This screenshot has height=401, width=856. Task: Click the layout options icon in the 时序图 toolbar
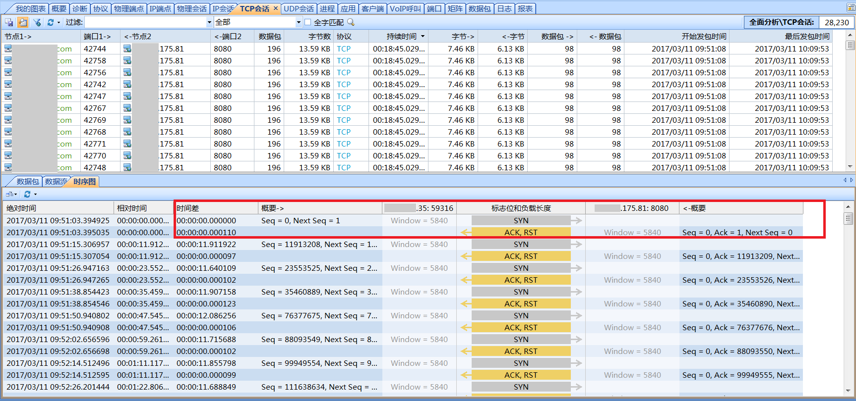point(11,194)
